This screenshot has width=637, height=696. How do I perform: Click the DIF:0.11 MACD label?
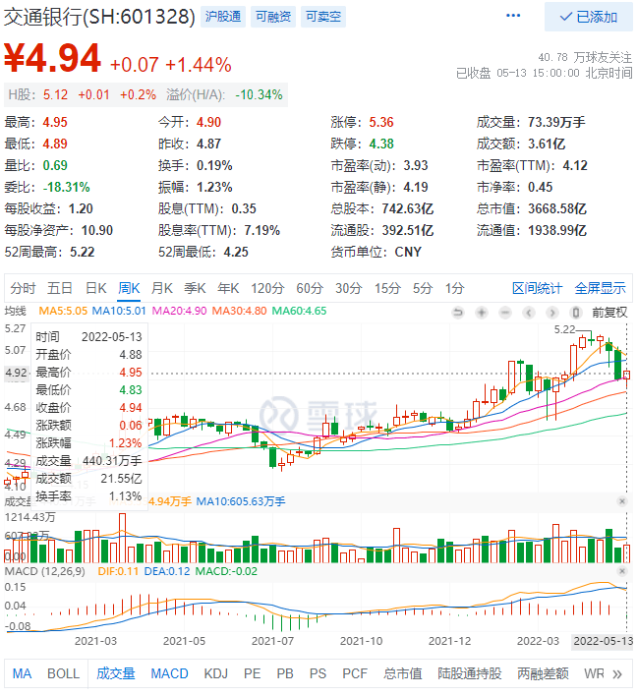(118, 571)
